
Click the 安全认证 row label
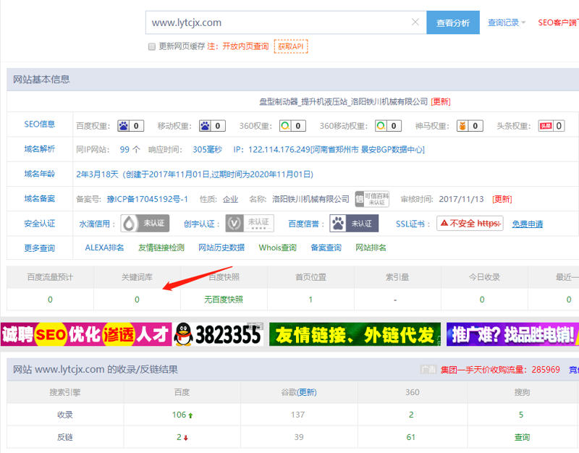(x=40, y=224)
